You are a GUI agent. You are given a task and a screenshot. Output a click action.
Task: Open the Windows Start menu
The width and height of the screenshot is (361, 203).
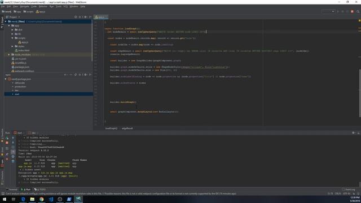(x=4, y=199)
